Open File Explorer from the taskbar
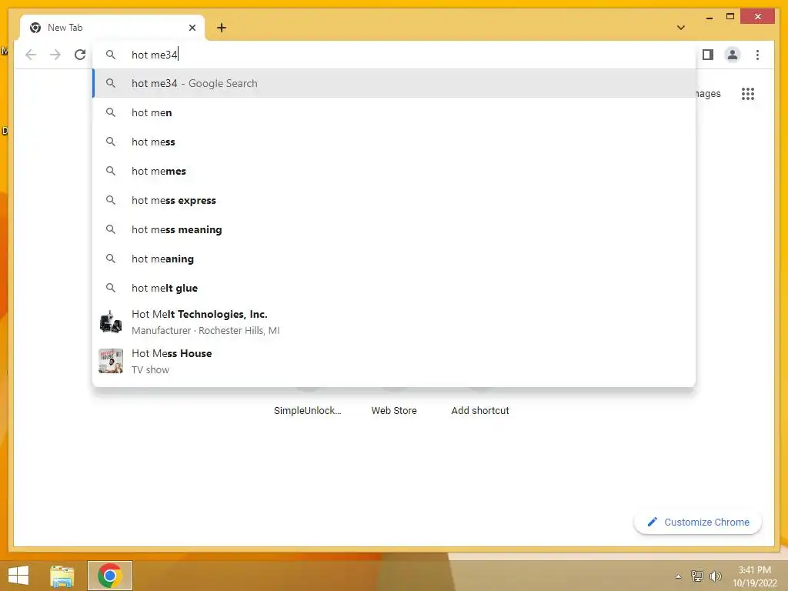The width and height of the screenshot is (788, 591). (x=62, y=576)
